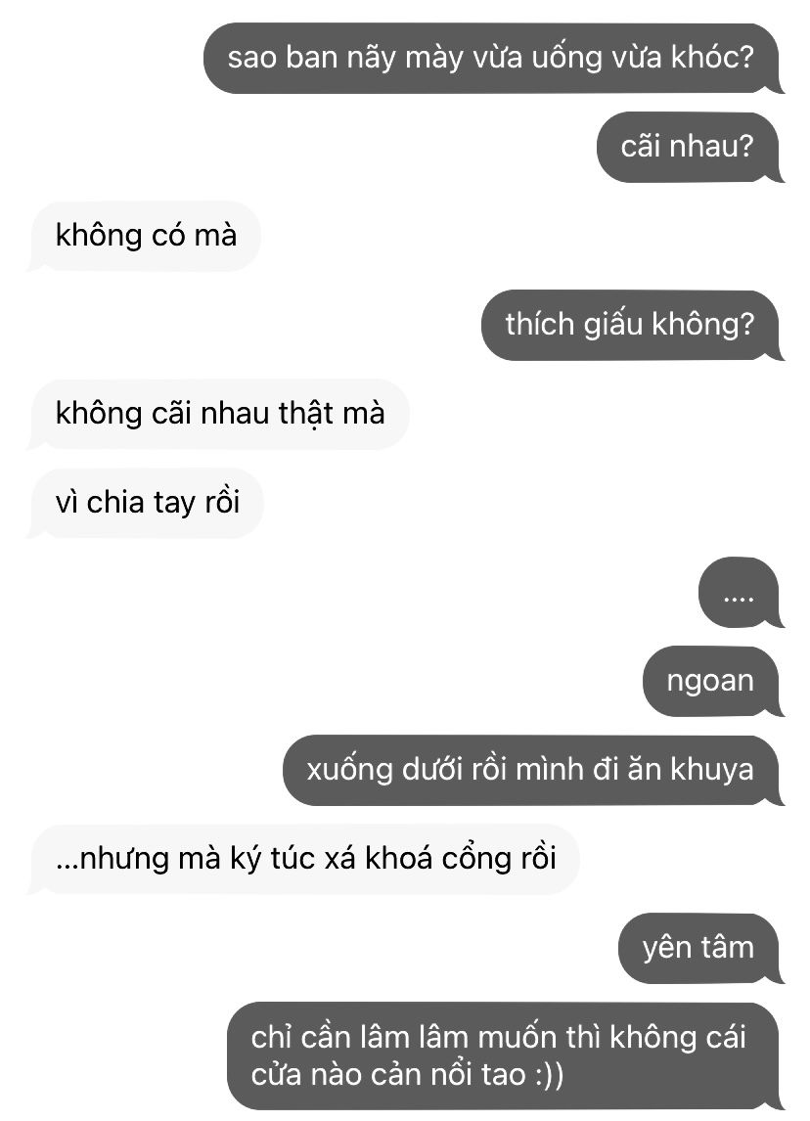The image size is (810, 1121).
Task: Select "xuống dưới rồi mình đi ăn khuya" message
Action: point(532,770)
